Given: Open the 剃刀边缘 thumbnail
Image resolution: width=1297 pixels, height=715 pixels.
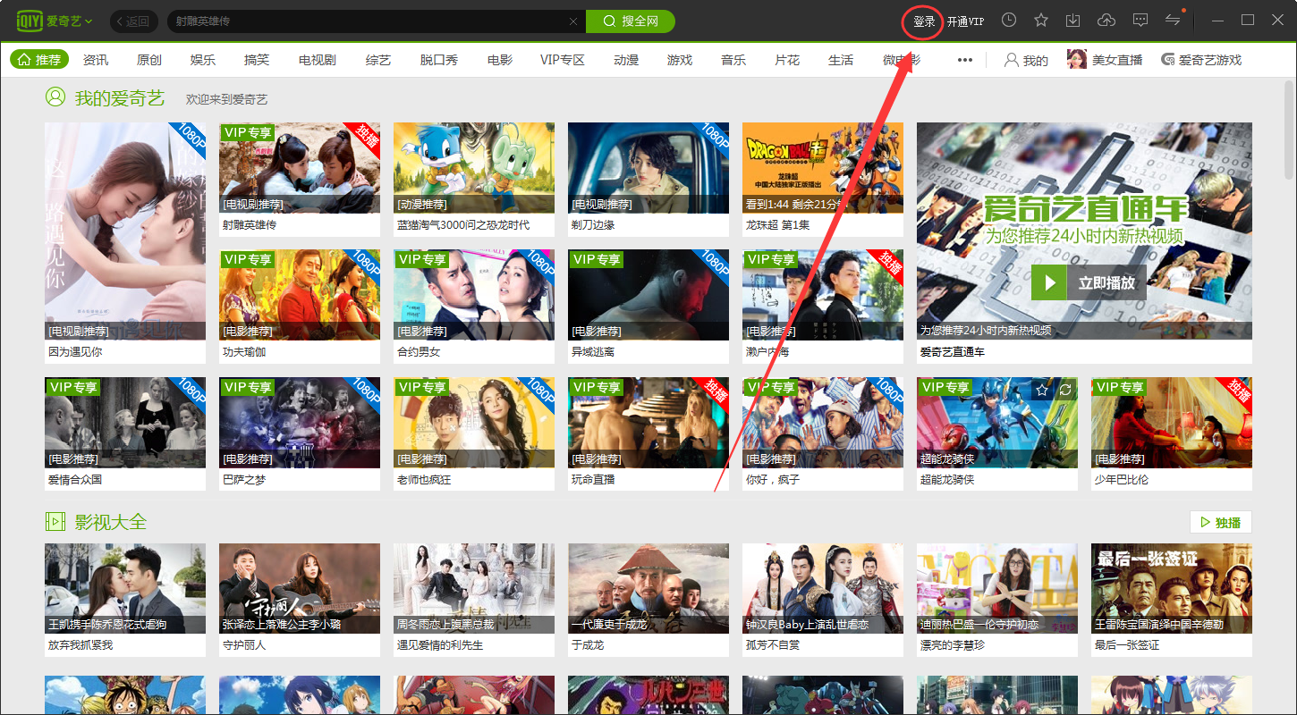Looking at the screenshot, I should [x=648, y=168].
